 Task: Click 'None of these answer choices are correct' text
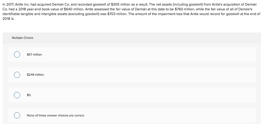(56, 115)
